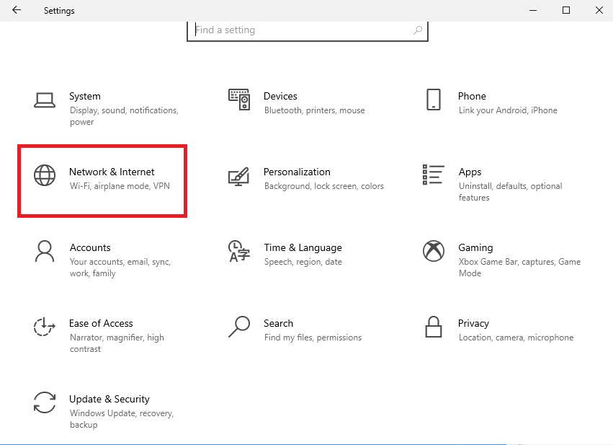Click 'Windows Update, recovery, backup' text

(x=122, y=419)
